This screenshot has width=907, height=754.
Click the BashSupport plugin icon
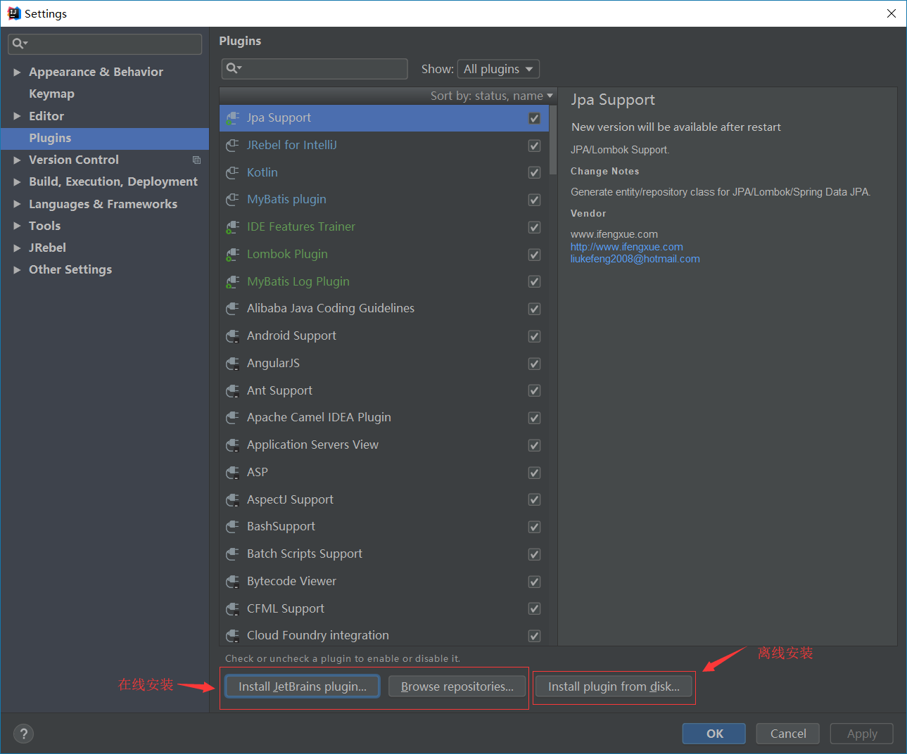coord(232,527)
